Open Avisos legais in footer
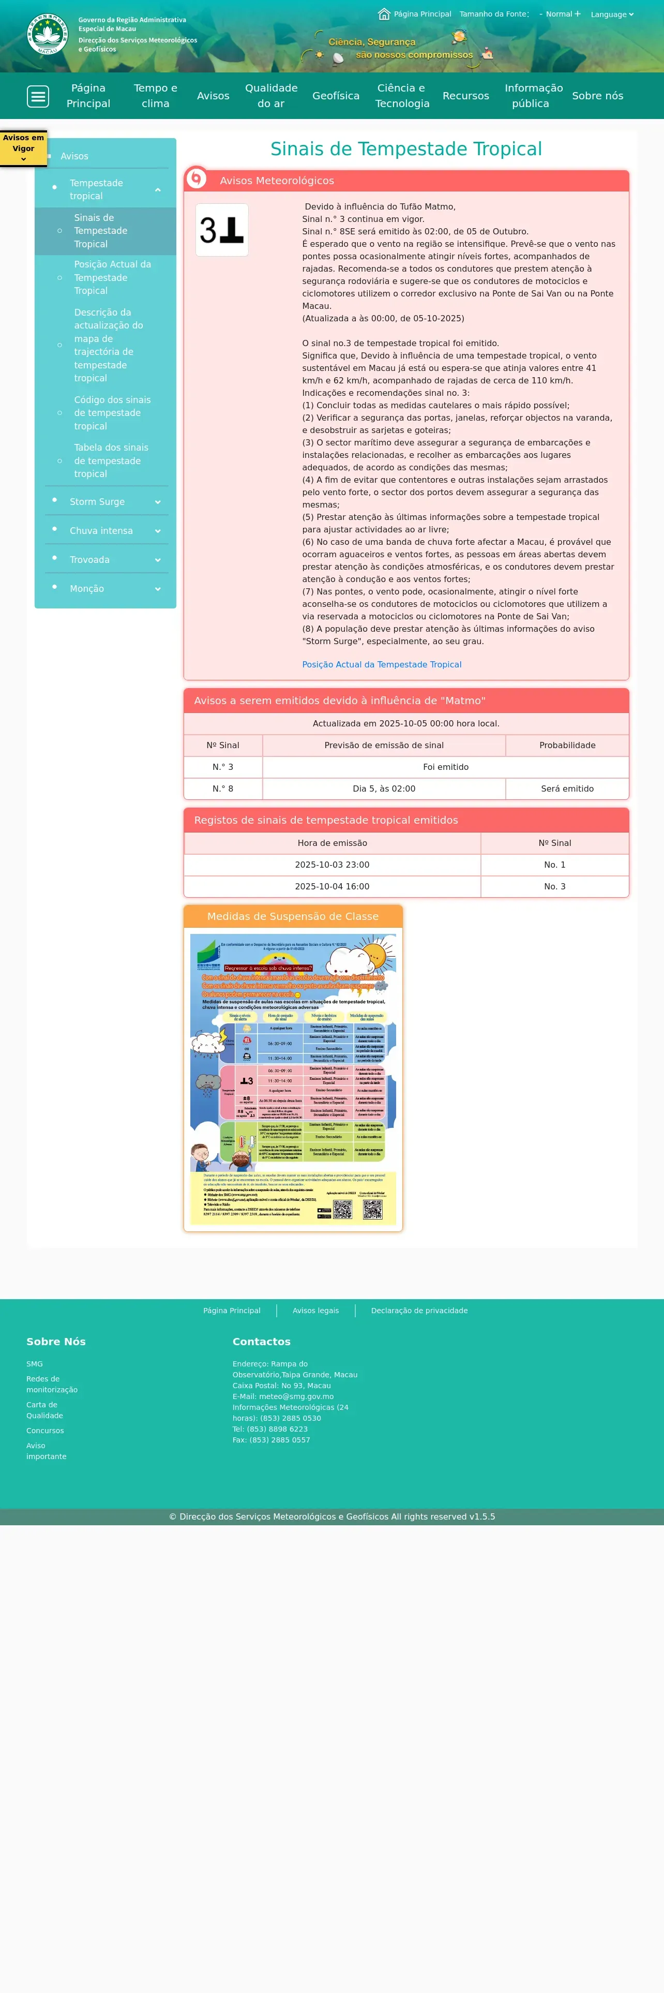 (315, 1311)
